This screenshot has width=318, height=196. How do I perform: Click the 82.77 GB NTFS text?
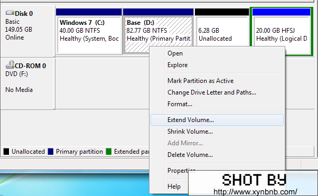pyautogui.click(x=147, y=31)
